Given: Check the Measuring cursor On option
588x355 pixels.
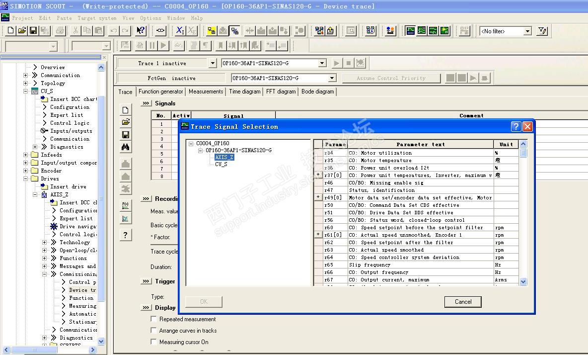Looking at the screenshot, I should 153,342.
